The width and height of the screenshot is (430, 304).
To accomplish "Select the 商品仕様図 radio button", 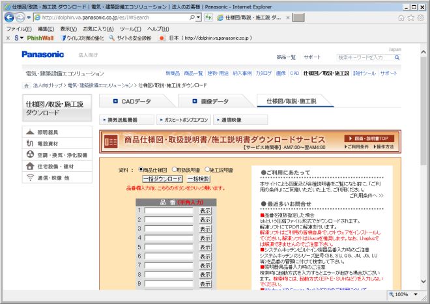I will click(x=141, y=169).
